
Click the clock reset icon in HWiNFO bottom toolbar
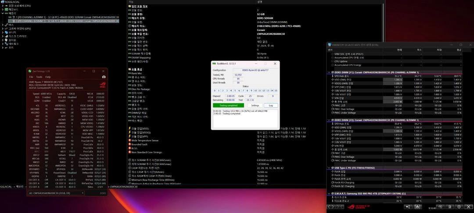pos(440,207)
